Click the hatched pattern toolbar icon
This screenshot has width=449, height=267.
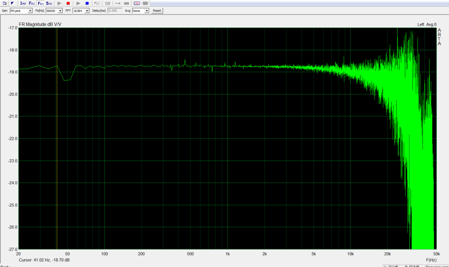click(x=108, y=3)
